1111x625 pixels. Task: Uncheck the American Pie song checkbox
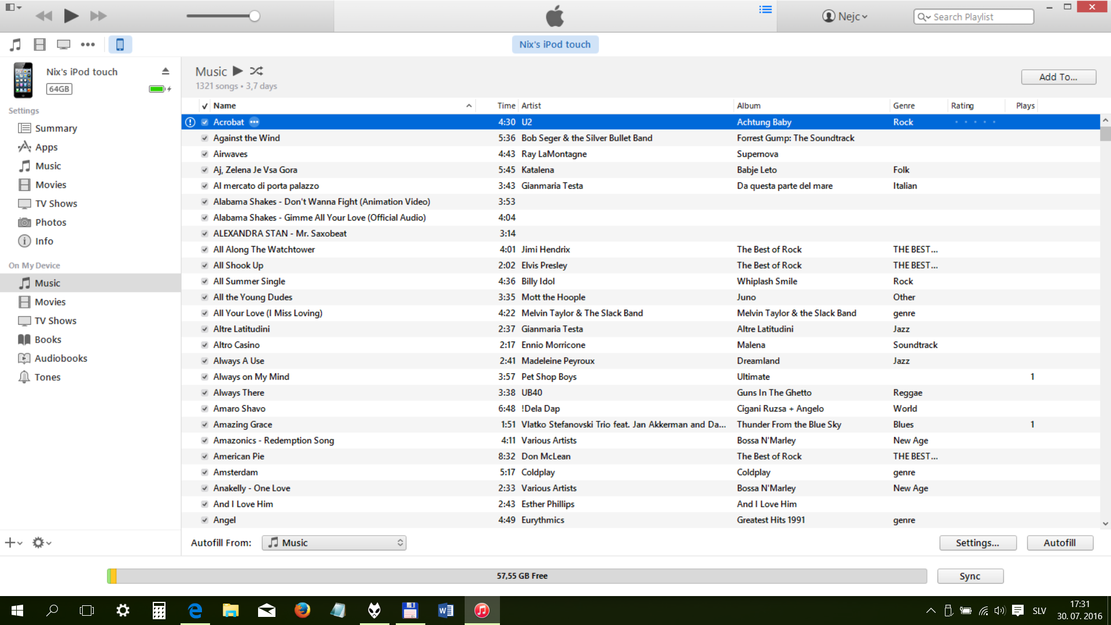204,457
